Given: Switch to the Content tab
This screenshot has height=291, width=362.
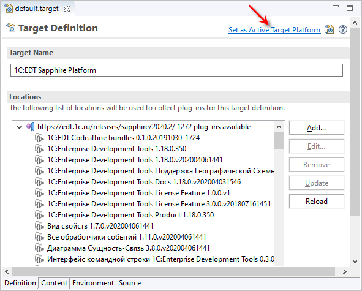Looking at the screenshot, I should coord(54,283).
